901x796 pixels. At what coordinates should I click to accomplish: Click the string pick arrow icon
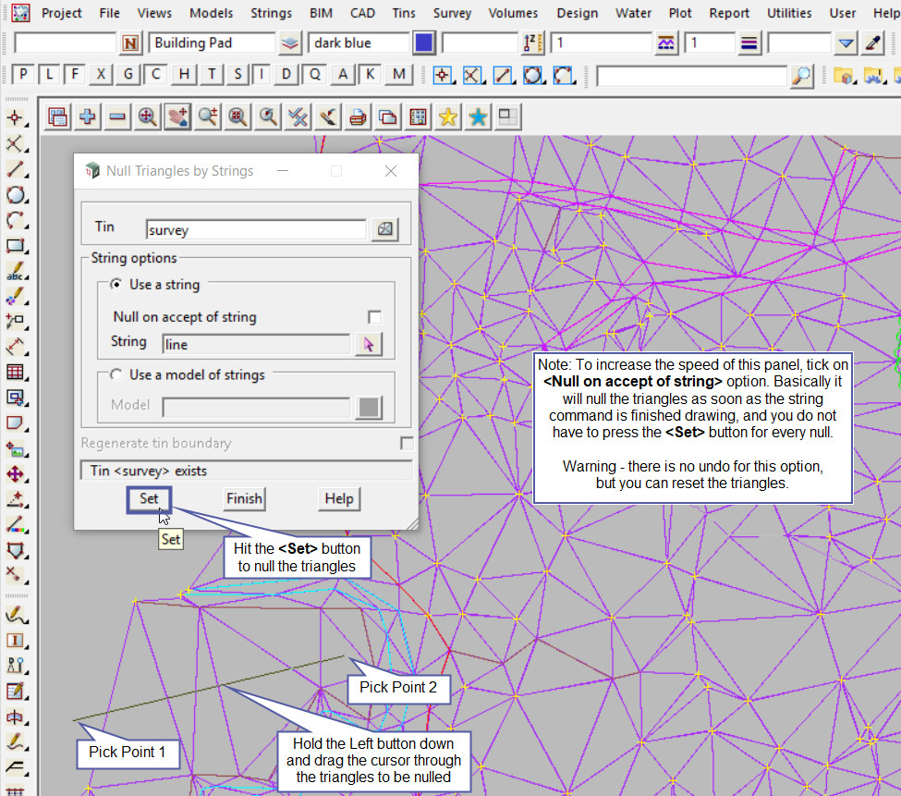(x=369, y=344)
